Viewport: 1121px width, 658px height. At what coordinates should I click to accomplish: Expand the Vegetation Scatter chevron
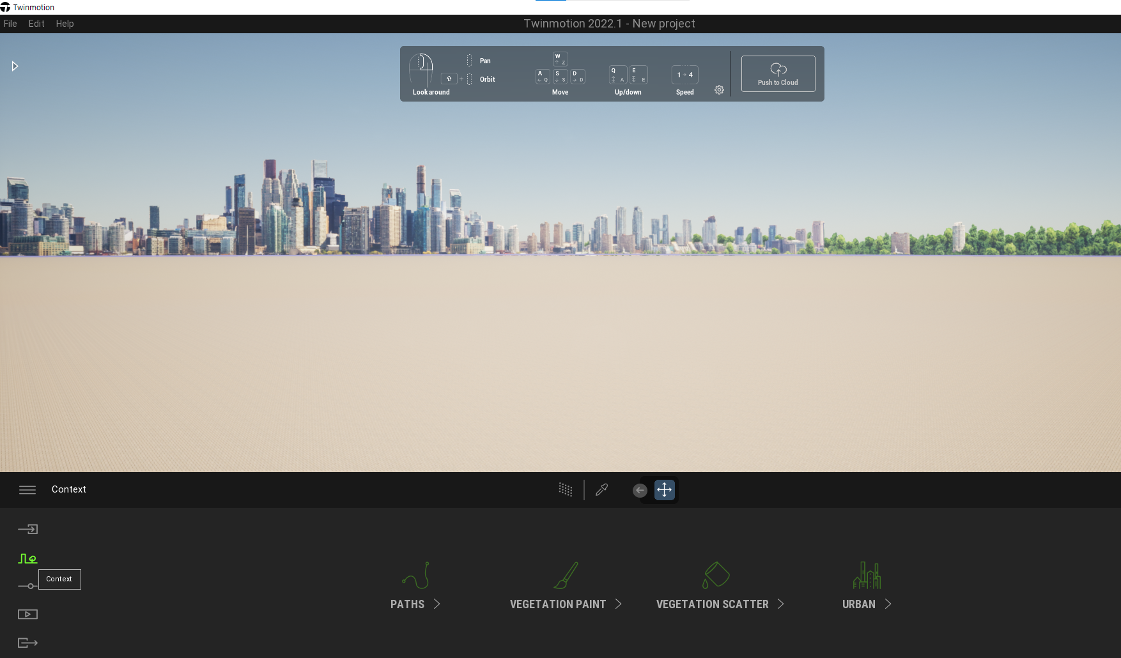tap(781, 604)
